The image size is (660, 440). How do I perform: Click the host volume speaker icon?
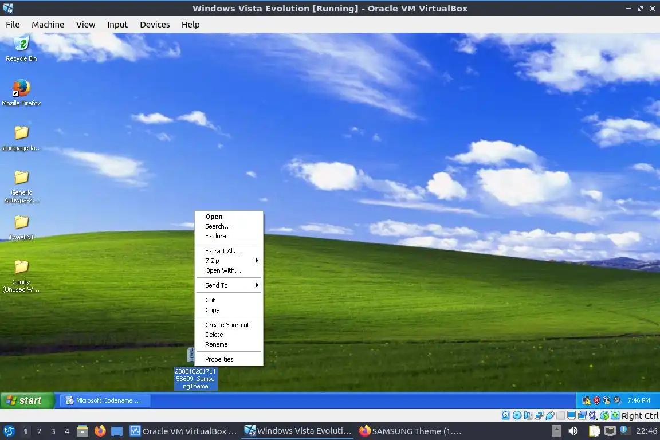[573, 431]
